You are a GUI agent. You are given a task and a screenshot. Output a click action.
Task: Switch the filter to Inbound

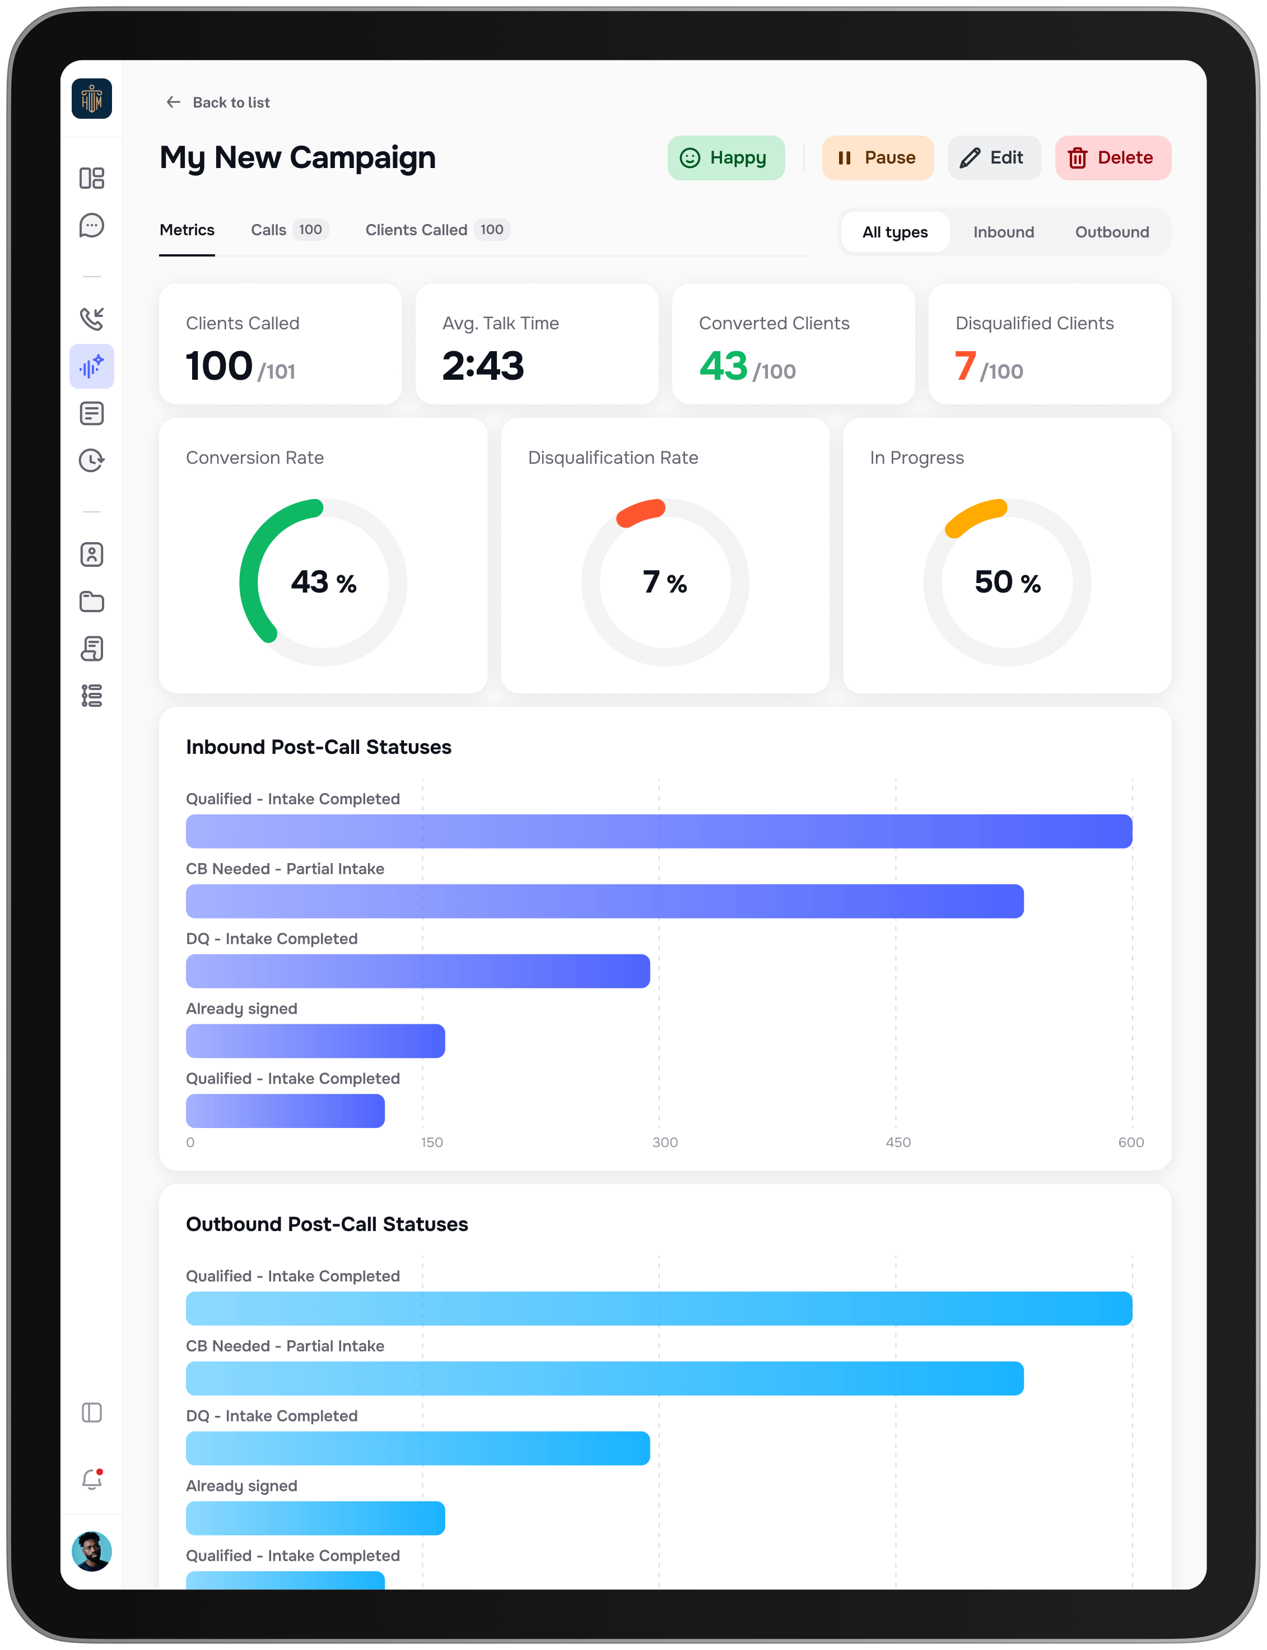coord(1004,232)
